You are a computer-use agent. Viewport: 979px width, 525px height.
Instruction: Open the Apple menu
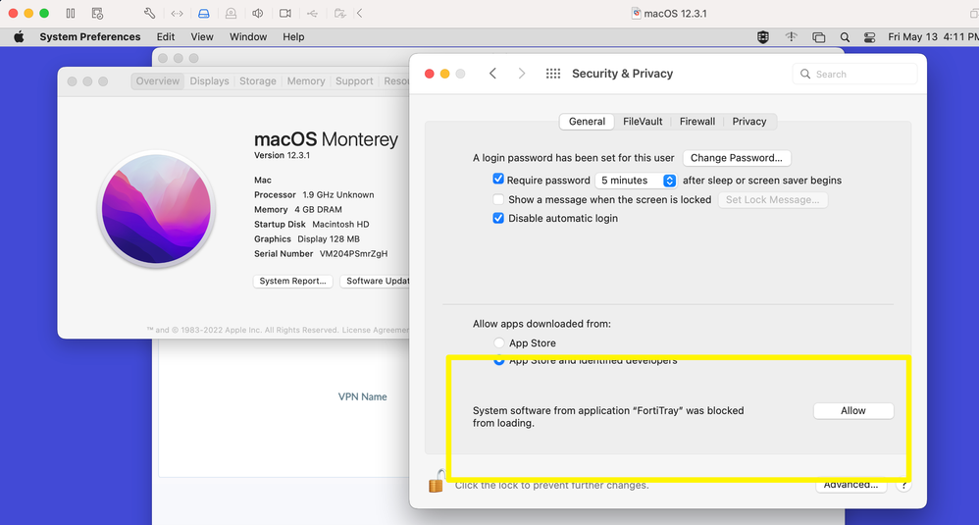click(x=19, y=37)
